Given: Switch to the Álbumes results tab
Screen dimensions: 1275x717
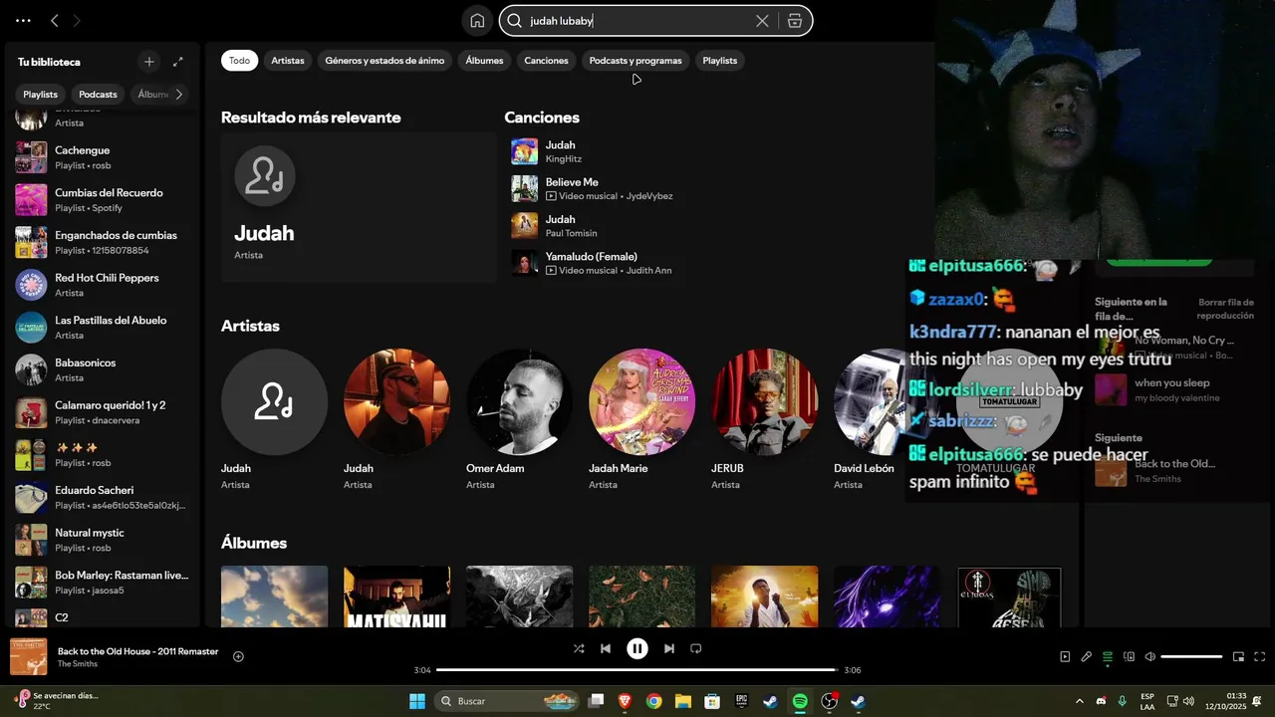Looking at the screenshot, I should click(x=484, y=61).
